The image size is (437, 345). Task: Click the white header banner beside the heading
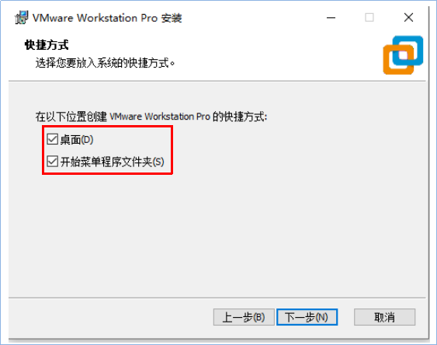pyautogui.click(x=251, y=53)
